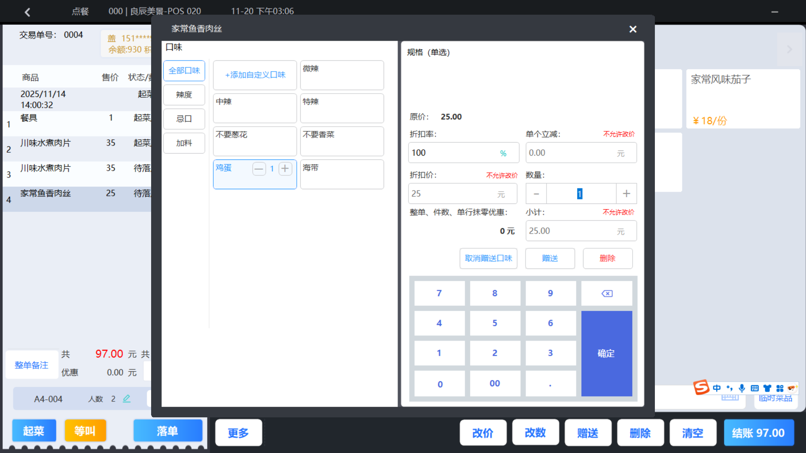The width and height of the screenshot is (806, 453).
Task: Click the Sogou microphone voice input icon
Action: [x=742, y=388]
